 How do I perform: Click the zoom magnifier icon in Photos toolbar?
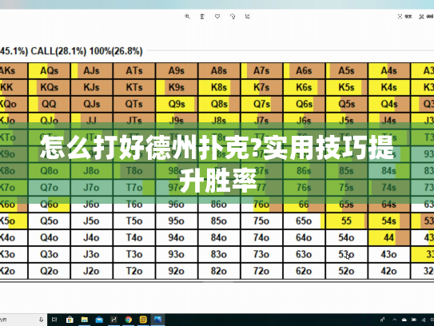(187, 17)
